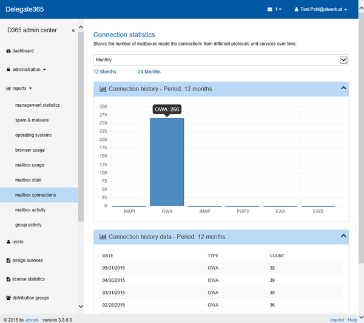Viewport: 364px width, 323px height.
Task: Open the Monthly period dropdown
Action: [x=221, y=59]
